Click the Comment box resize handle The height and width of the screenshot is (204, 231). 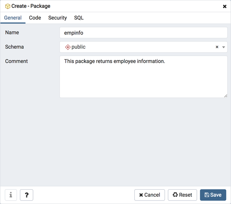pyautogui.click(x=225, y=96)
